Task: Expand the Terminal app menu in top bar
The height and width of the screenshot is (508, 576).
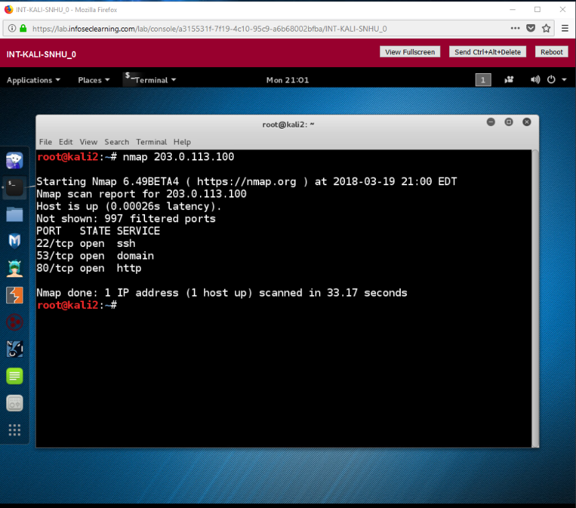Action: (x=150, y=79)
